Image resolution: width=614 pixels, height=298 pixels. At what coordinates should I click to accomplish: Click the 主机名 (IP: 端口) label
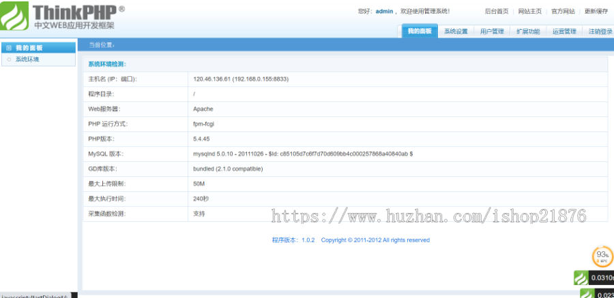(113, 79)
